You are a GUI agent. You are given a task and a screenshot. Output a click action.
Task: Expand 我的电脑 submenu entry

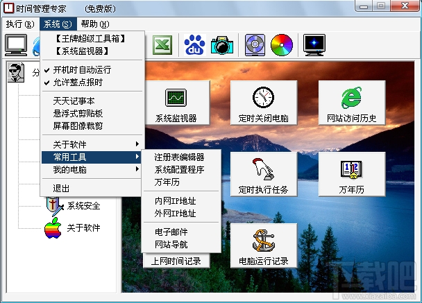pyautogui.click(x=92, y=170)
